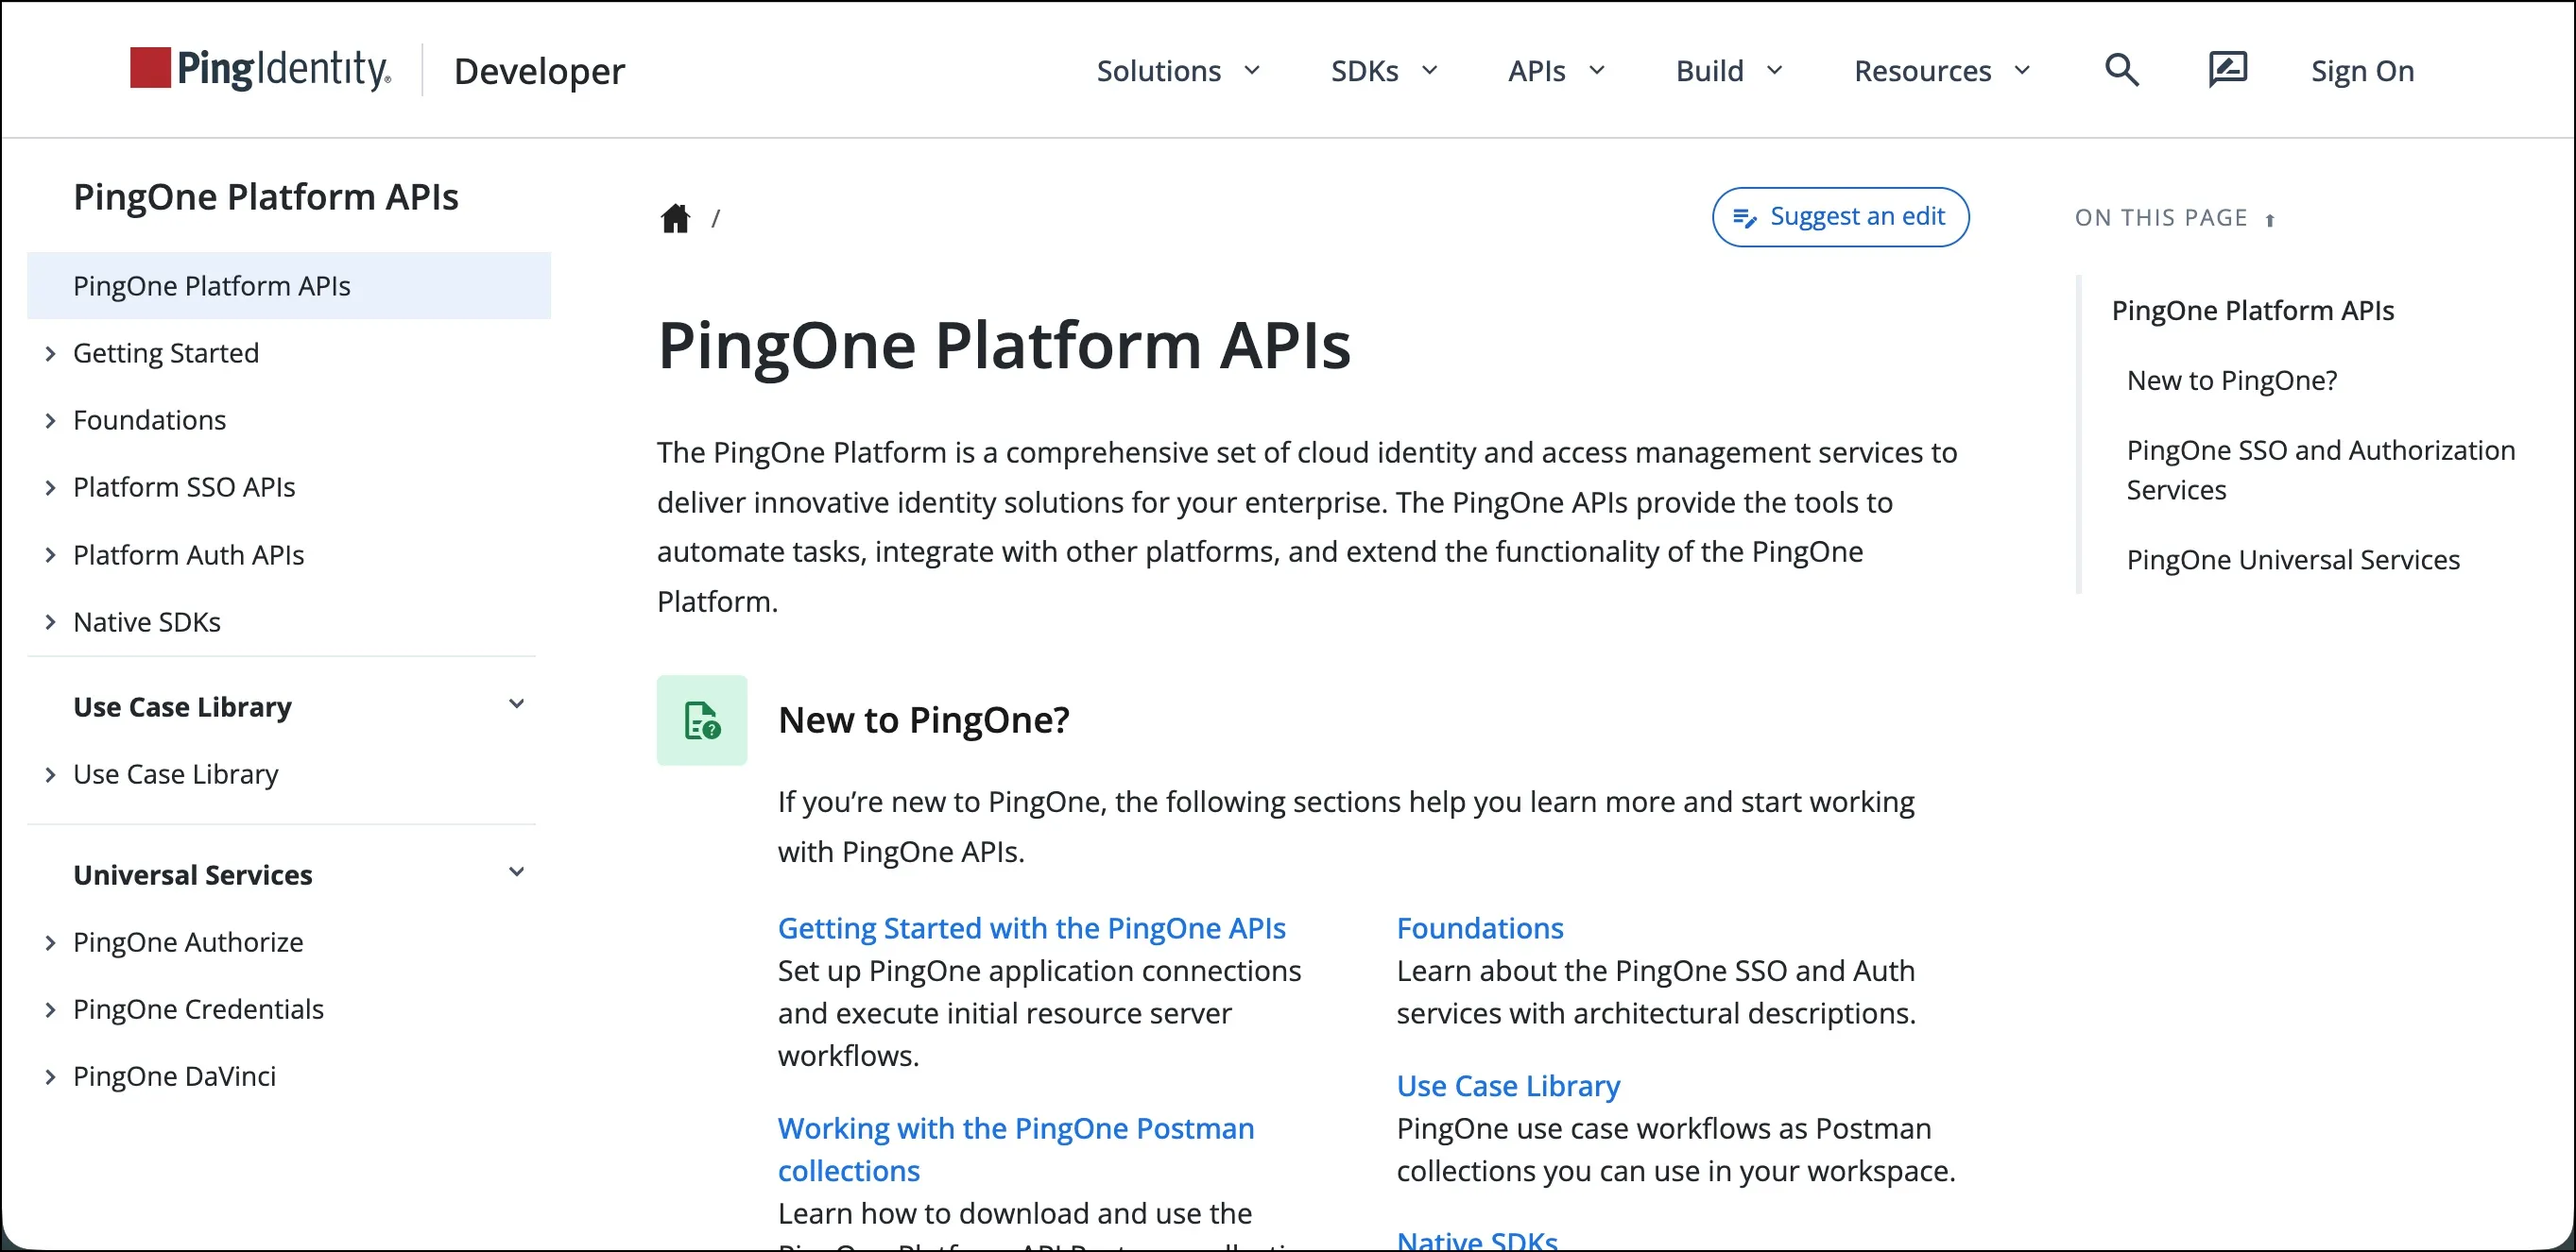Viewport: 2576px width, 1252px height.
Task: Click the up arrow next to ON THIS PAGE
Action: 2272,218
